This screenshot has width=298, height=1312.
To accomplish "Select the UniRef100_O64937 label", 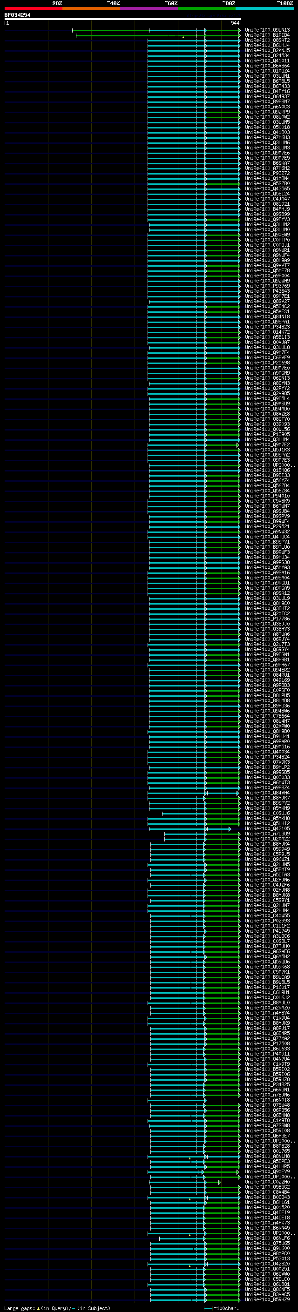I will pos(267,97).
